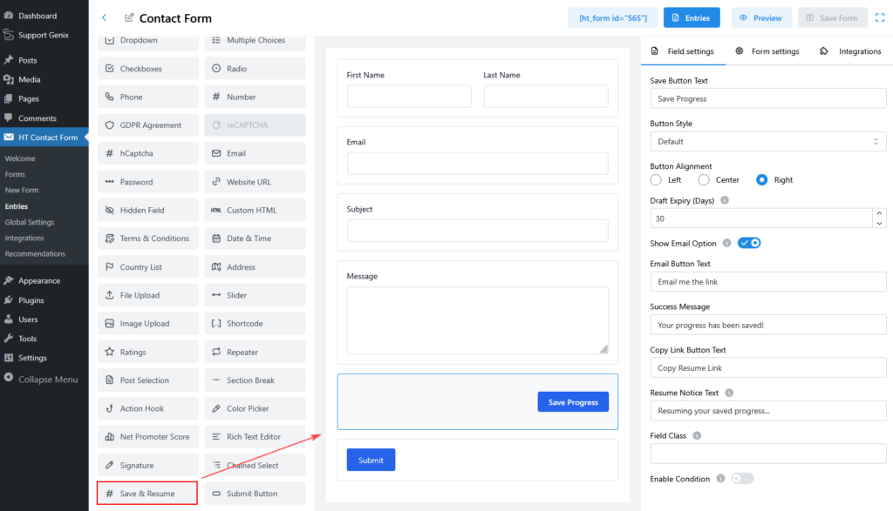Viewport: 893px width, 511px height.
Task: Collapse the WordPress admin menu
Action: click(x=44, y=379)
